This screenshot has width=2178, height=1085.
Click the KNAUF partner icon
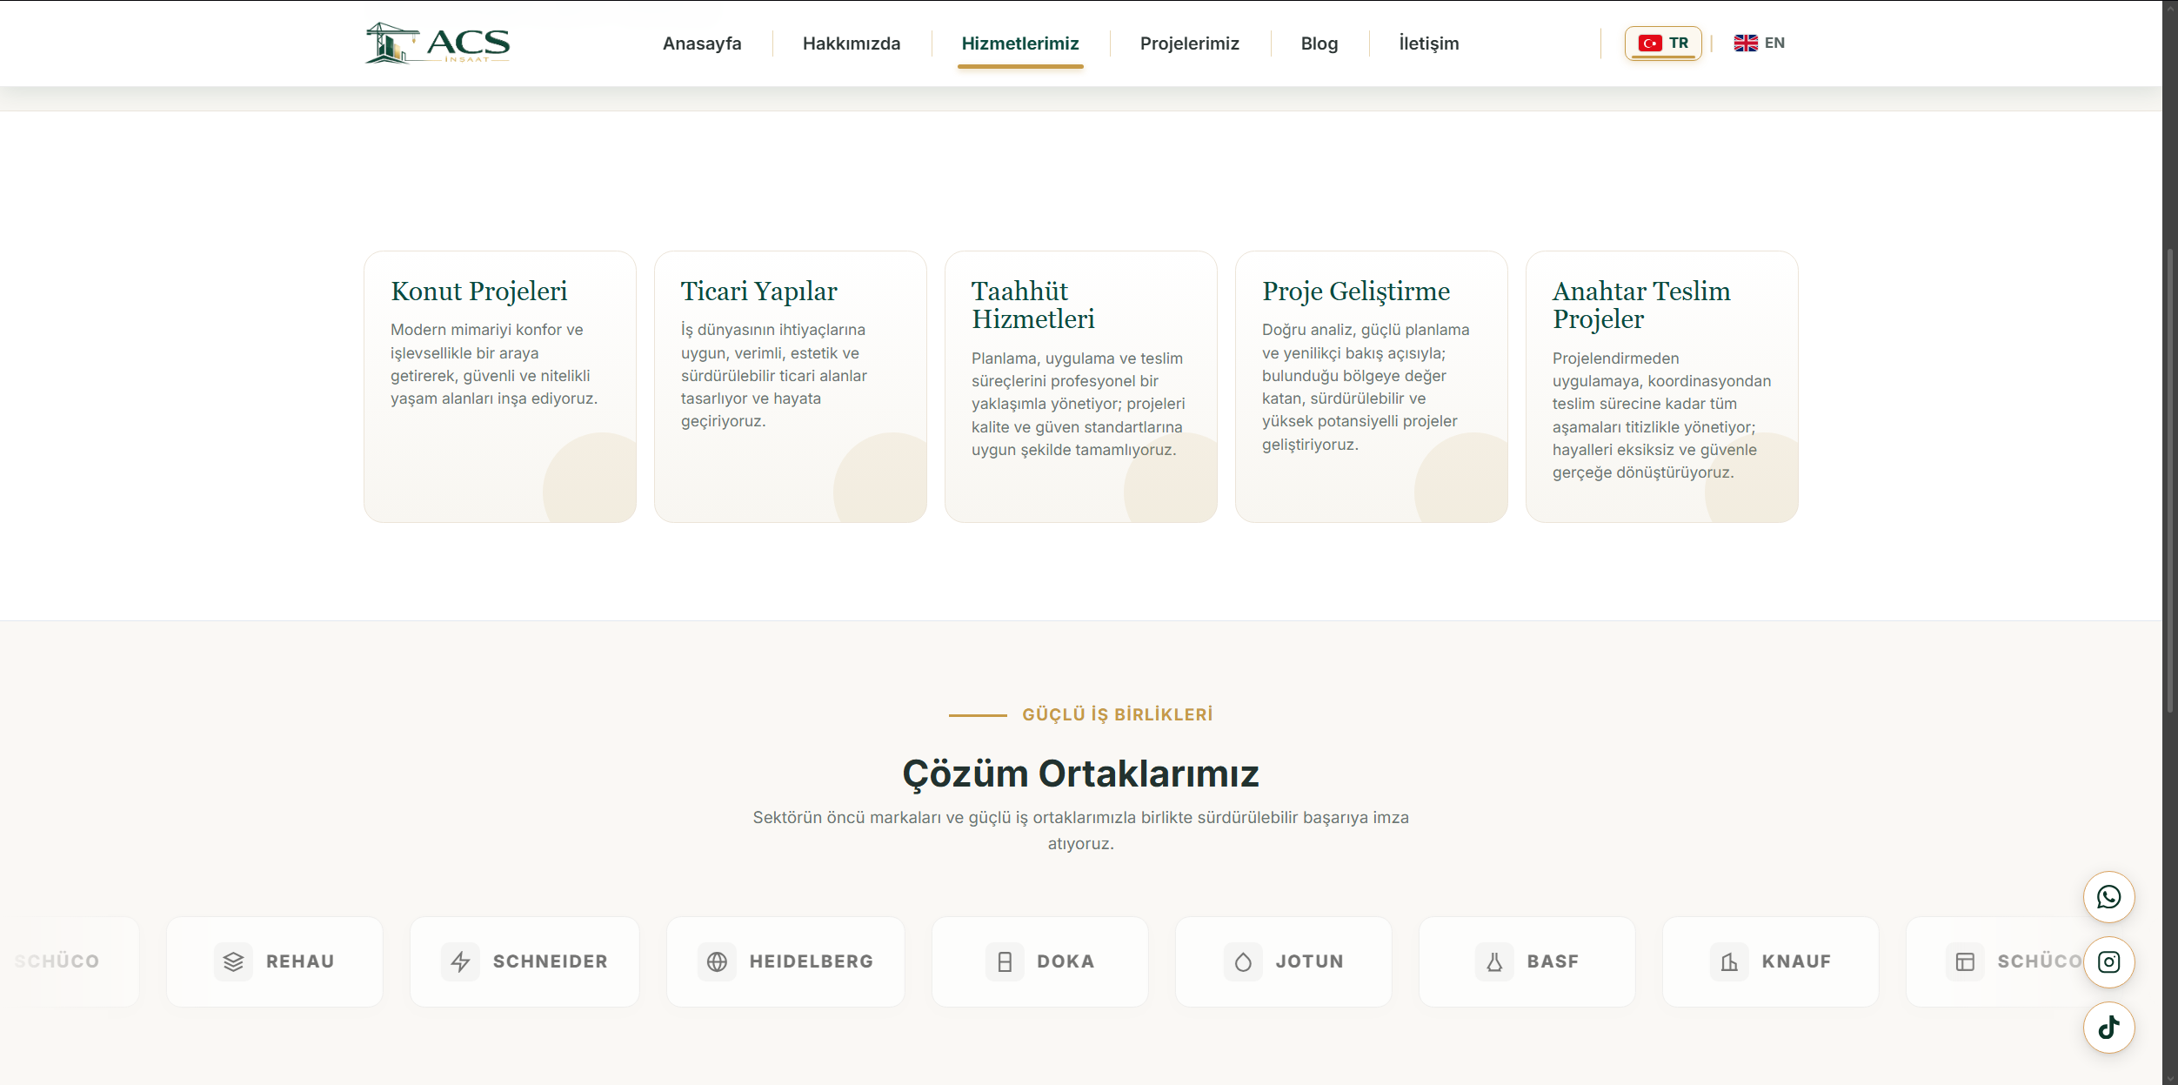(x=1729, y=961)
